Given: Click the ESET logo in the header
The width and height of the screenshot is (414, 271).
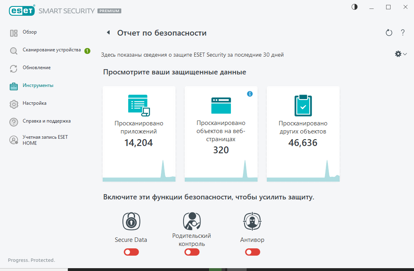Looking at the screenshot, I should (x=22, y=11).
